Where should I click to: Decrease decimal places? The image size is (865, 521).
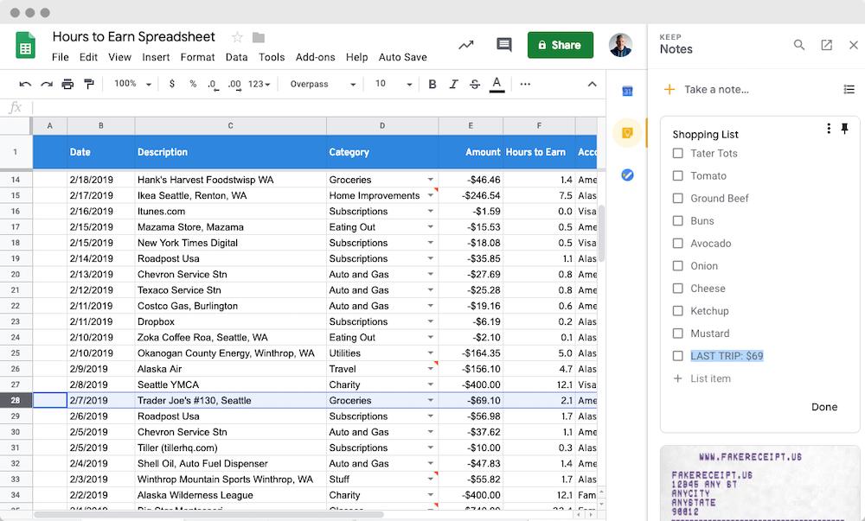click(213, 85)
